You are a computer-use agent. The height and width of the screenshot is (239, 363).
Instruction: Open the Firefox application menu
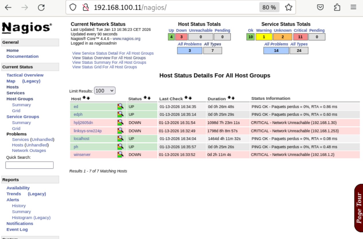pos(353,7)
